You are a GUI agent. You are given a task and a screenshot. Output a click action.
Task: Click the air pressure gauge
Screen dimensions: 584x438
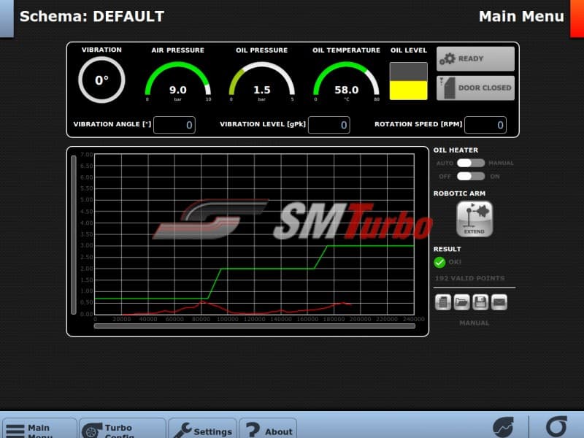[x=178, y=81]
